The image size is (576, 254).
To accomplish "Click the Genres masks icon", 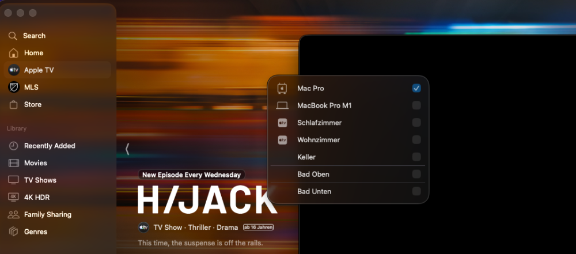I will coord(14,232).
